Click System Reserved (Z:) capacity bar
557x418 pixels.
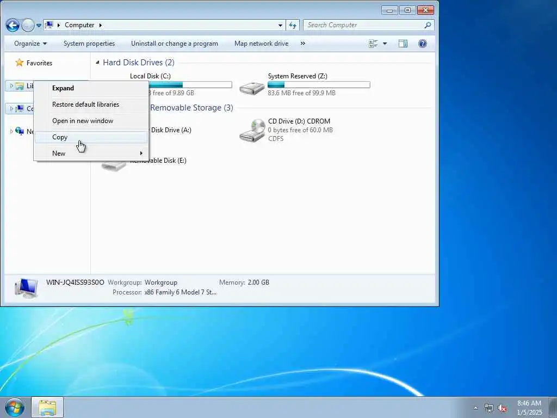point(319,84)
